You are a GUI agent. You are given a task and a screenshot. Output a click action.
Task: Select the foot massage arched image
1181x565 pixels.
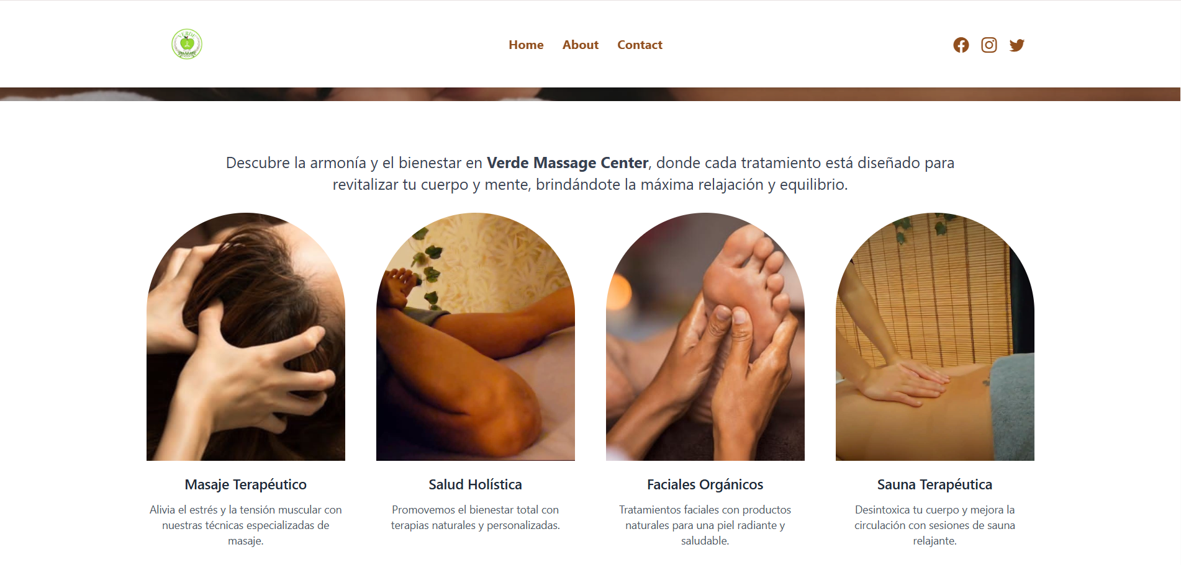pos(705,337)
